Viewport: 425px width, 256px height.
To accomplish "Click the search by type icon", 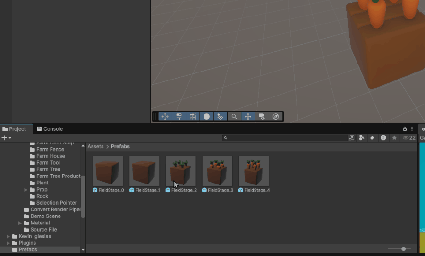I will coord(362,138).
